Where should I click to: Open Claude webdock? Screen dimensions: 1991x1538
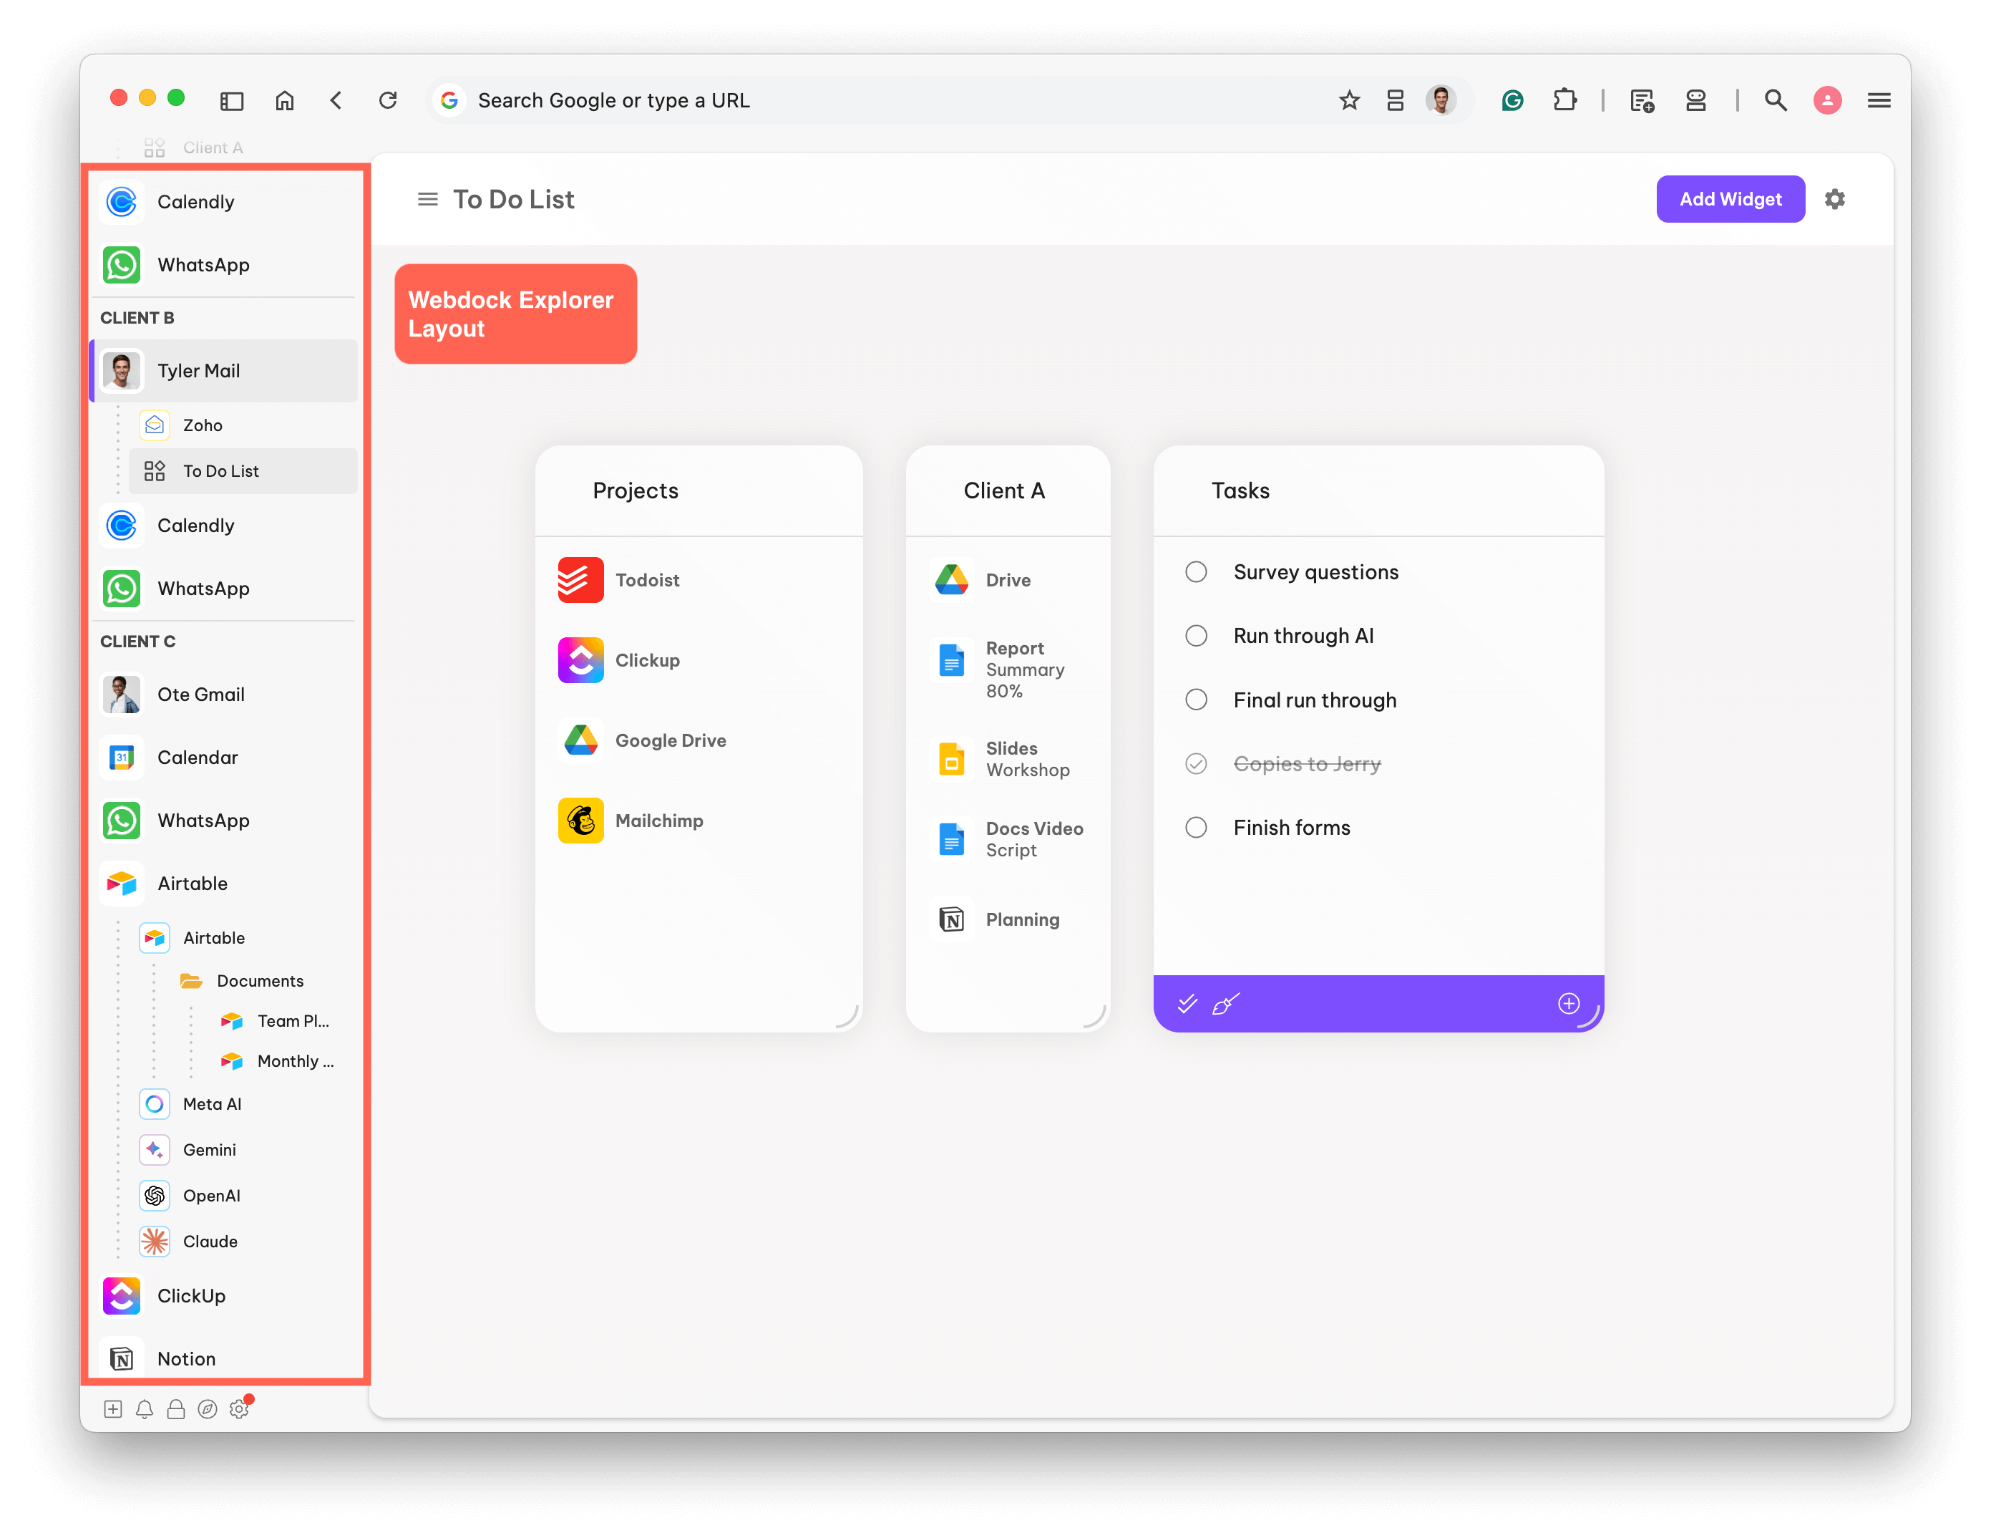point(244,1241)
